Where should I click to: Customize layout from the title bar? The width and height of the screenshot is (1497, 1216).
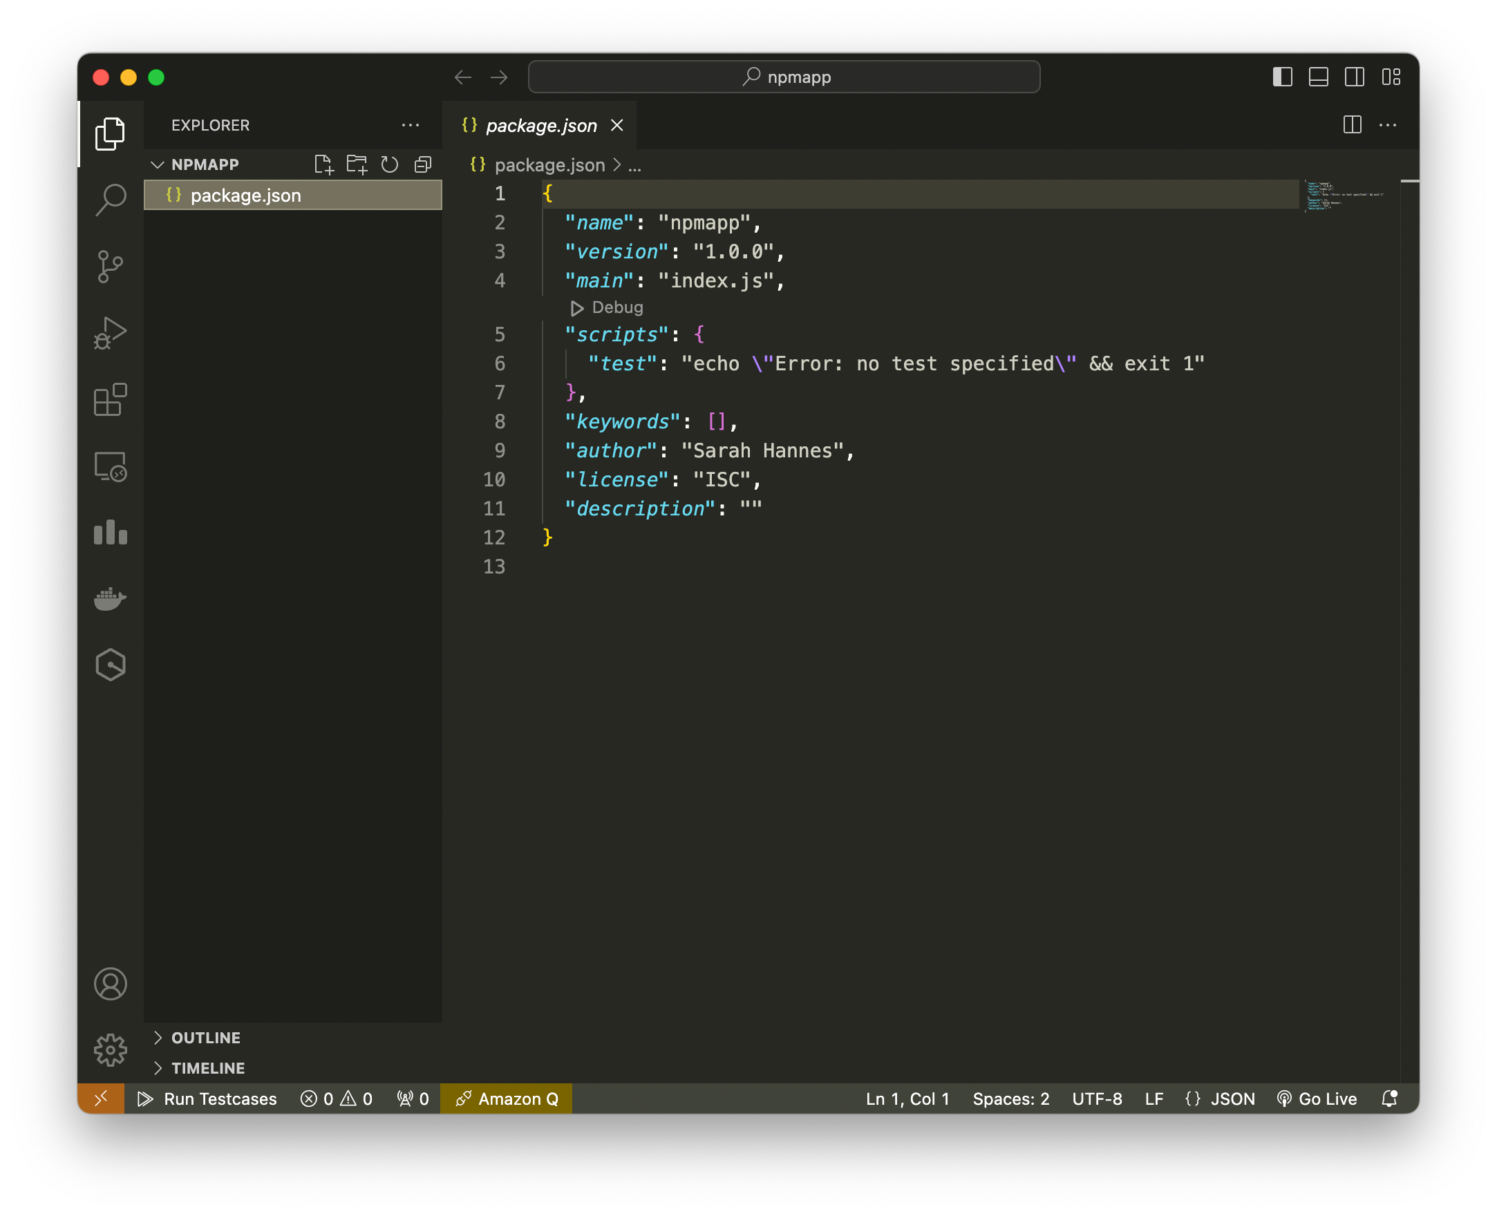(x=1391, y=77)
